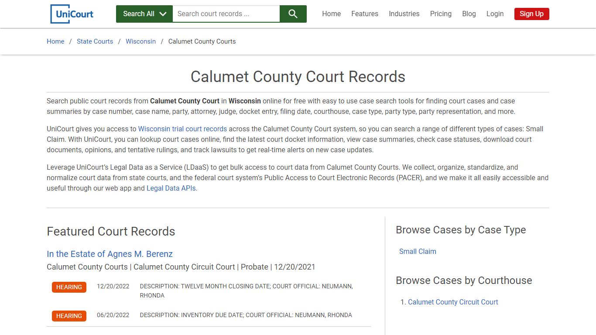Screen dimensions: 596x335
Task: Click the Calumet County Court Records heading
Action: coord(298,77)
